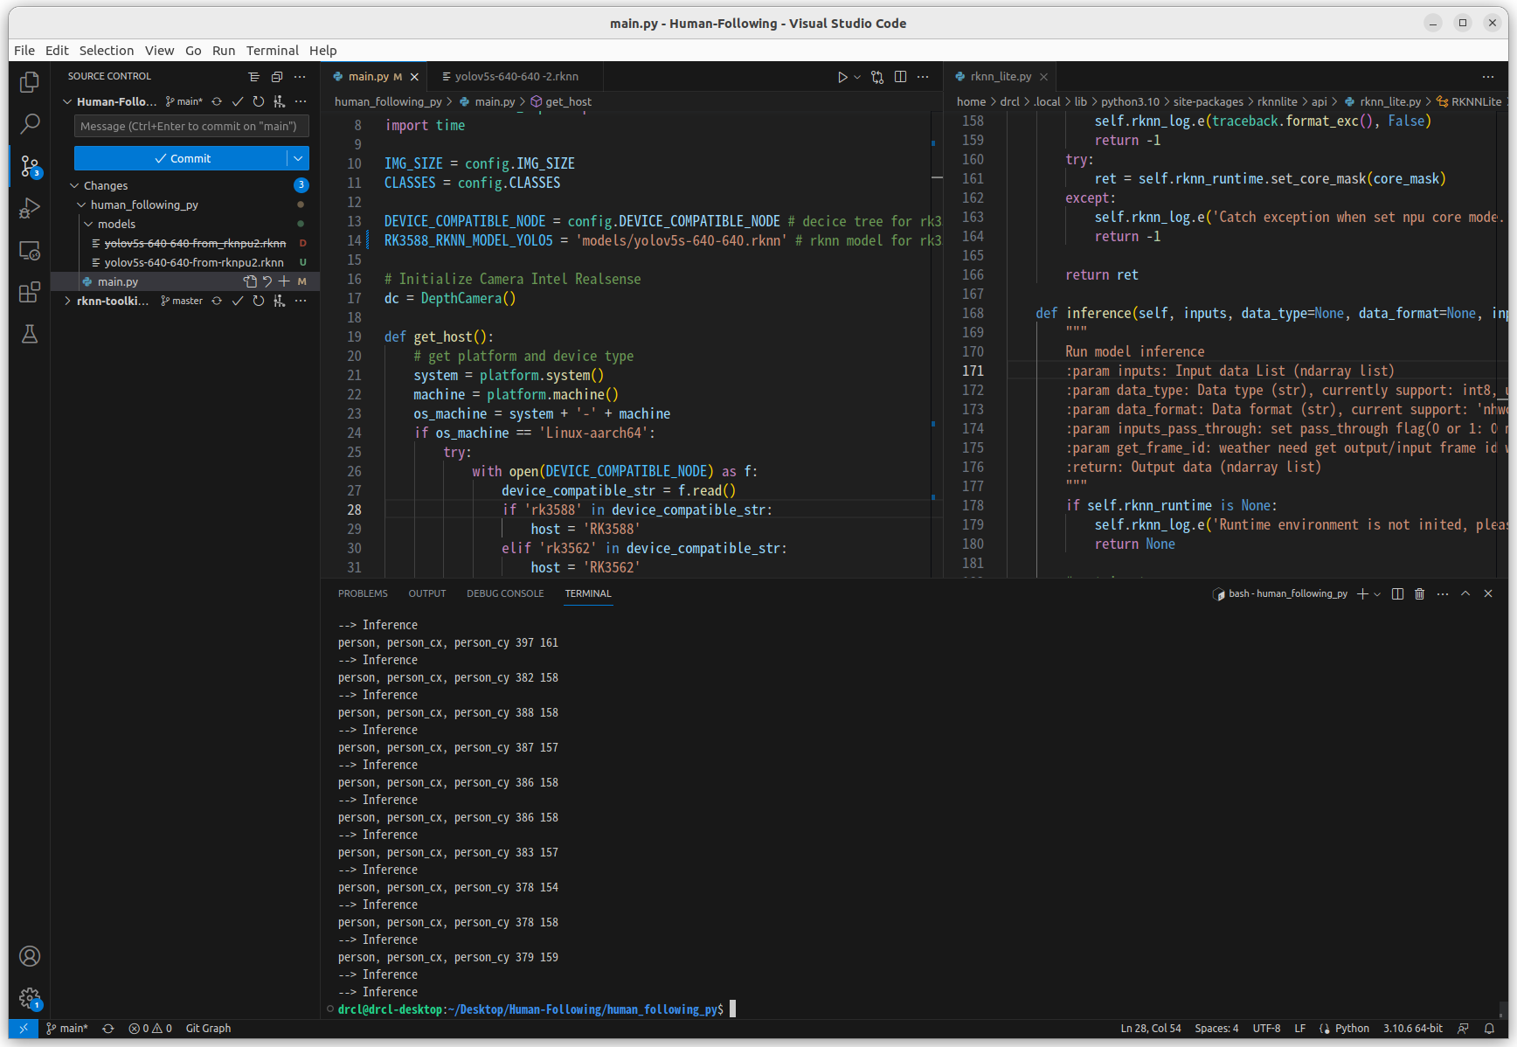Click Collapse All Repositories icon in Source Control

tap(277, 77)
